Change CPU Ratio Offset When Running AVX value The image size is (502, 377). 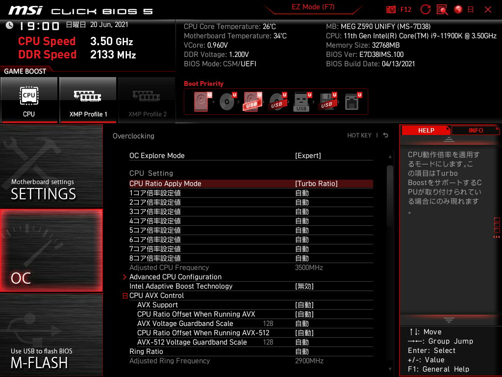coord(304,314)
